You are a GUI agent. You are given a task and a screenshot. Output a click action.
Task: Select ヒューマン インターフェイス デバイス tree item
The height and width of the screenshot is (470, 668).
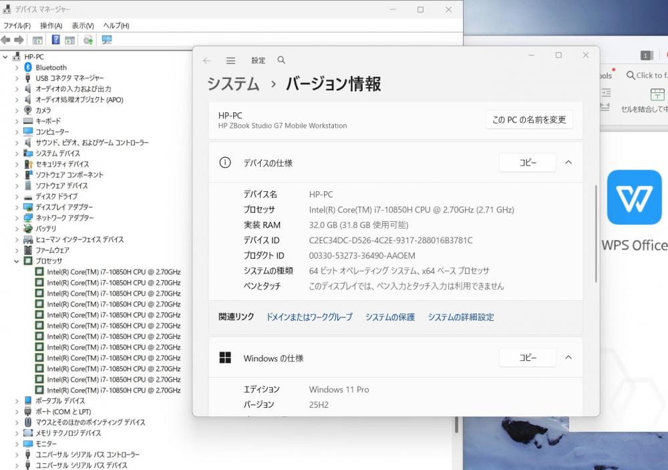(x=79, y=239)
